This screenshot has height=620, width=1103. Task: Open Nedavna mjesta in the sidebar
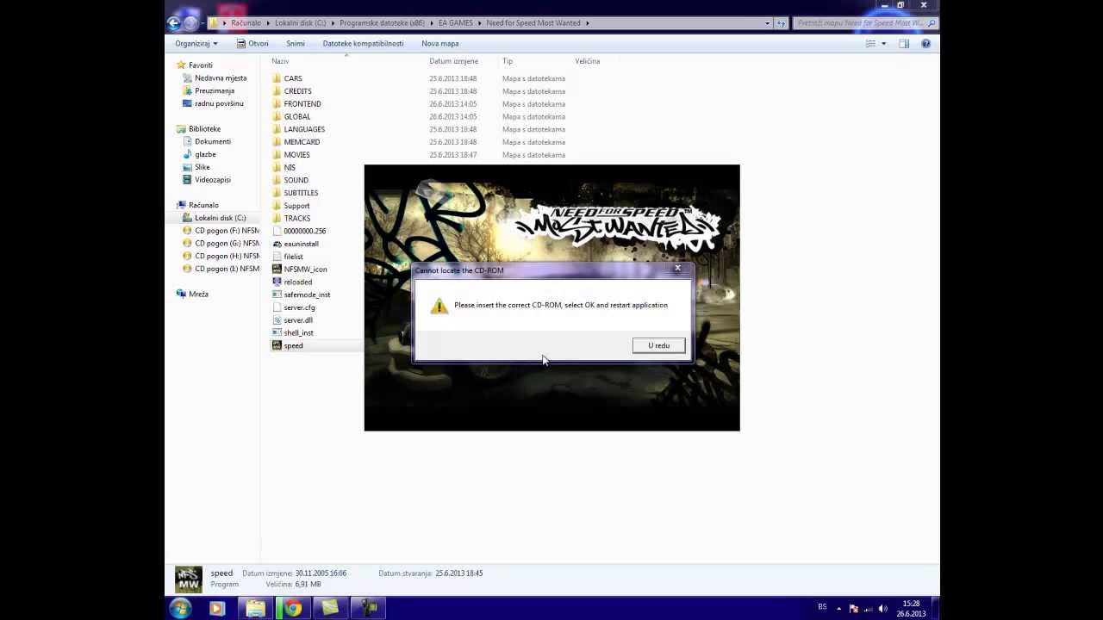click(x=220, y=78)
